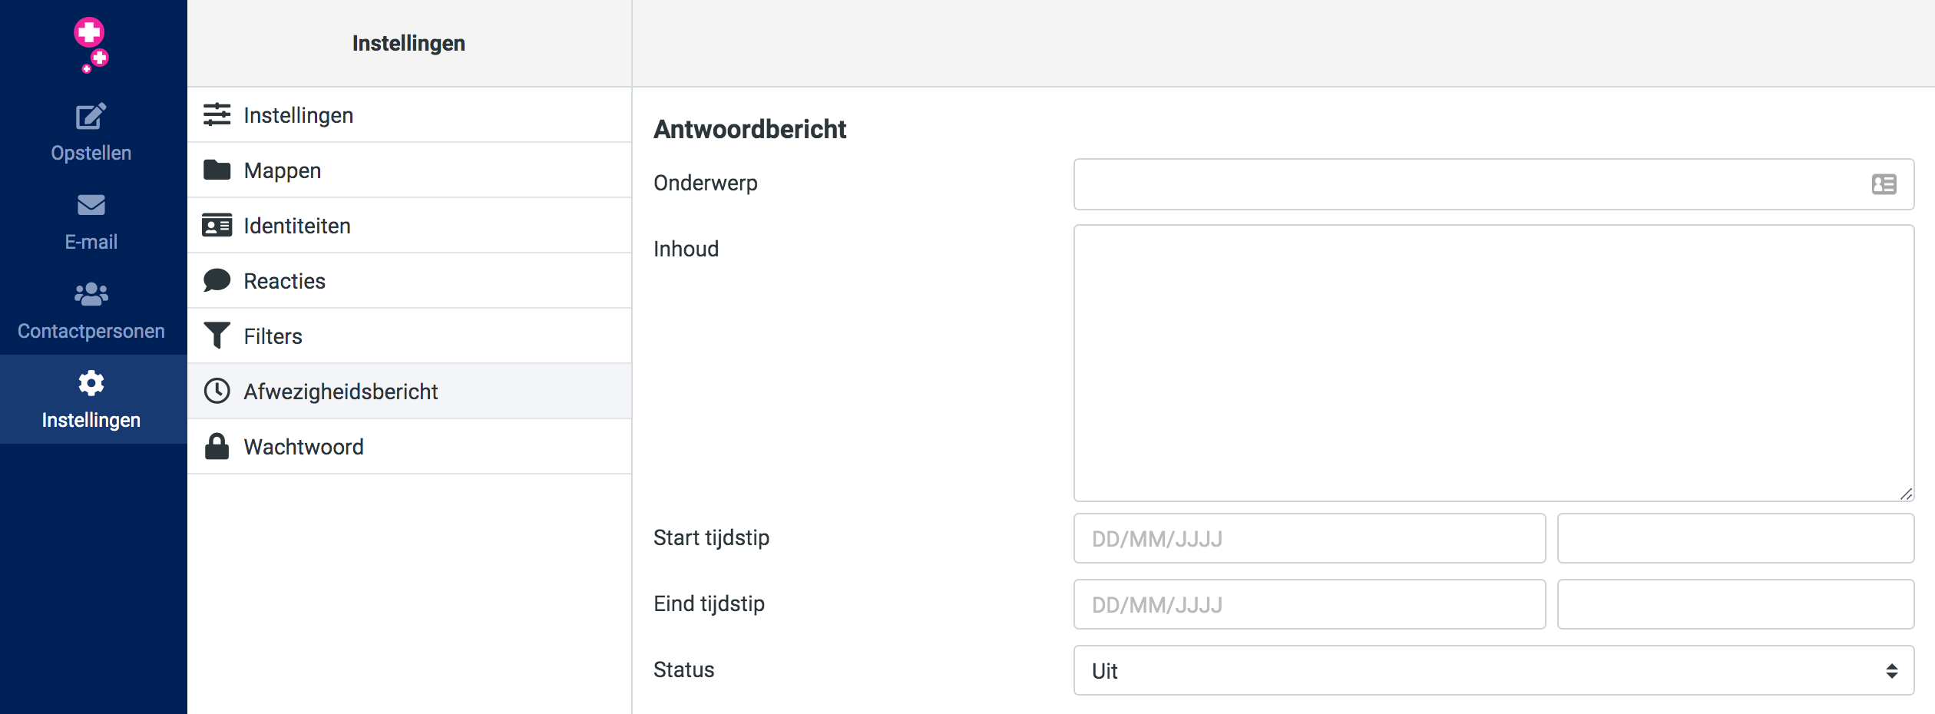The height and width of the screenshot is (714, 1935).
Task: Open the Wachtwoord menu item
Action: pos(409,446)
